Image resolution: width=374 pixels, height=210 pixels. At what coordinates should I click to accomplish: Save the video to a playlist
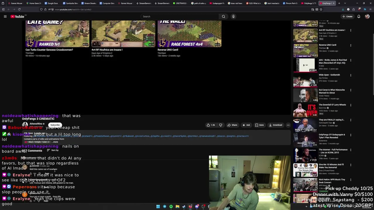[x=259, y=125]
